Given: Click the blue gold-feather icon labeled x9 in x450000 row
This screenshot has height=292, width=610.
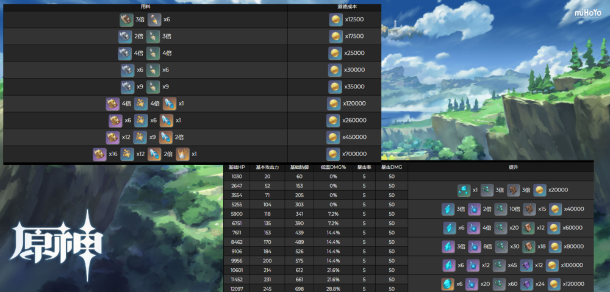Looking at the screenshot, I should [140, 137].
